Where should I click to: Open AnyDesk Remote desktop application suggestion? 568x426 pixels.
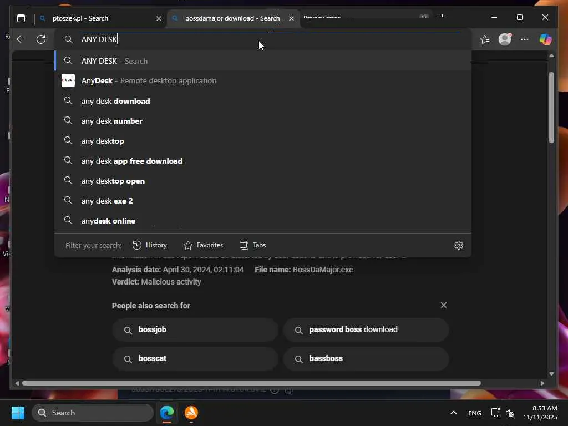263,80
